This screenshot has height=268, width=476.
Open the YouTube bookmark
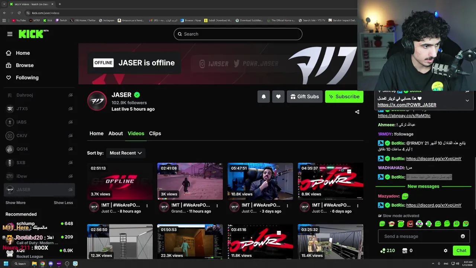point(19,20)
